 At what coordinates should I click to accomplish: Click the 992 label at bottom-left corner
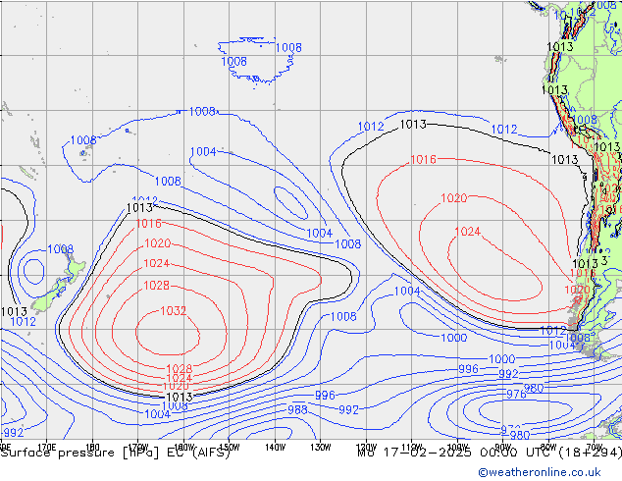pos(14,433)
